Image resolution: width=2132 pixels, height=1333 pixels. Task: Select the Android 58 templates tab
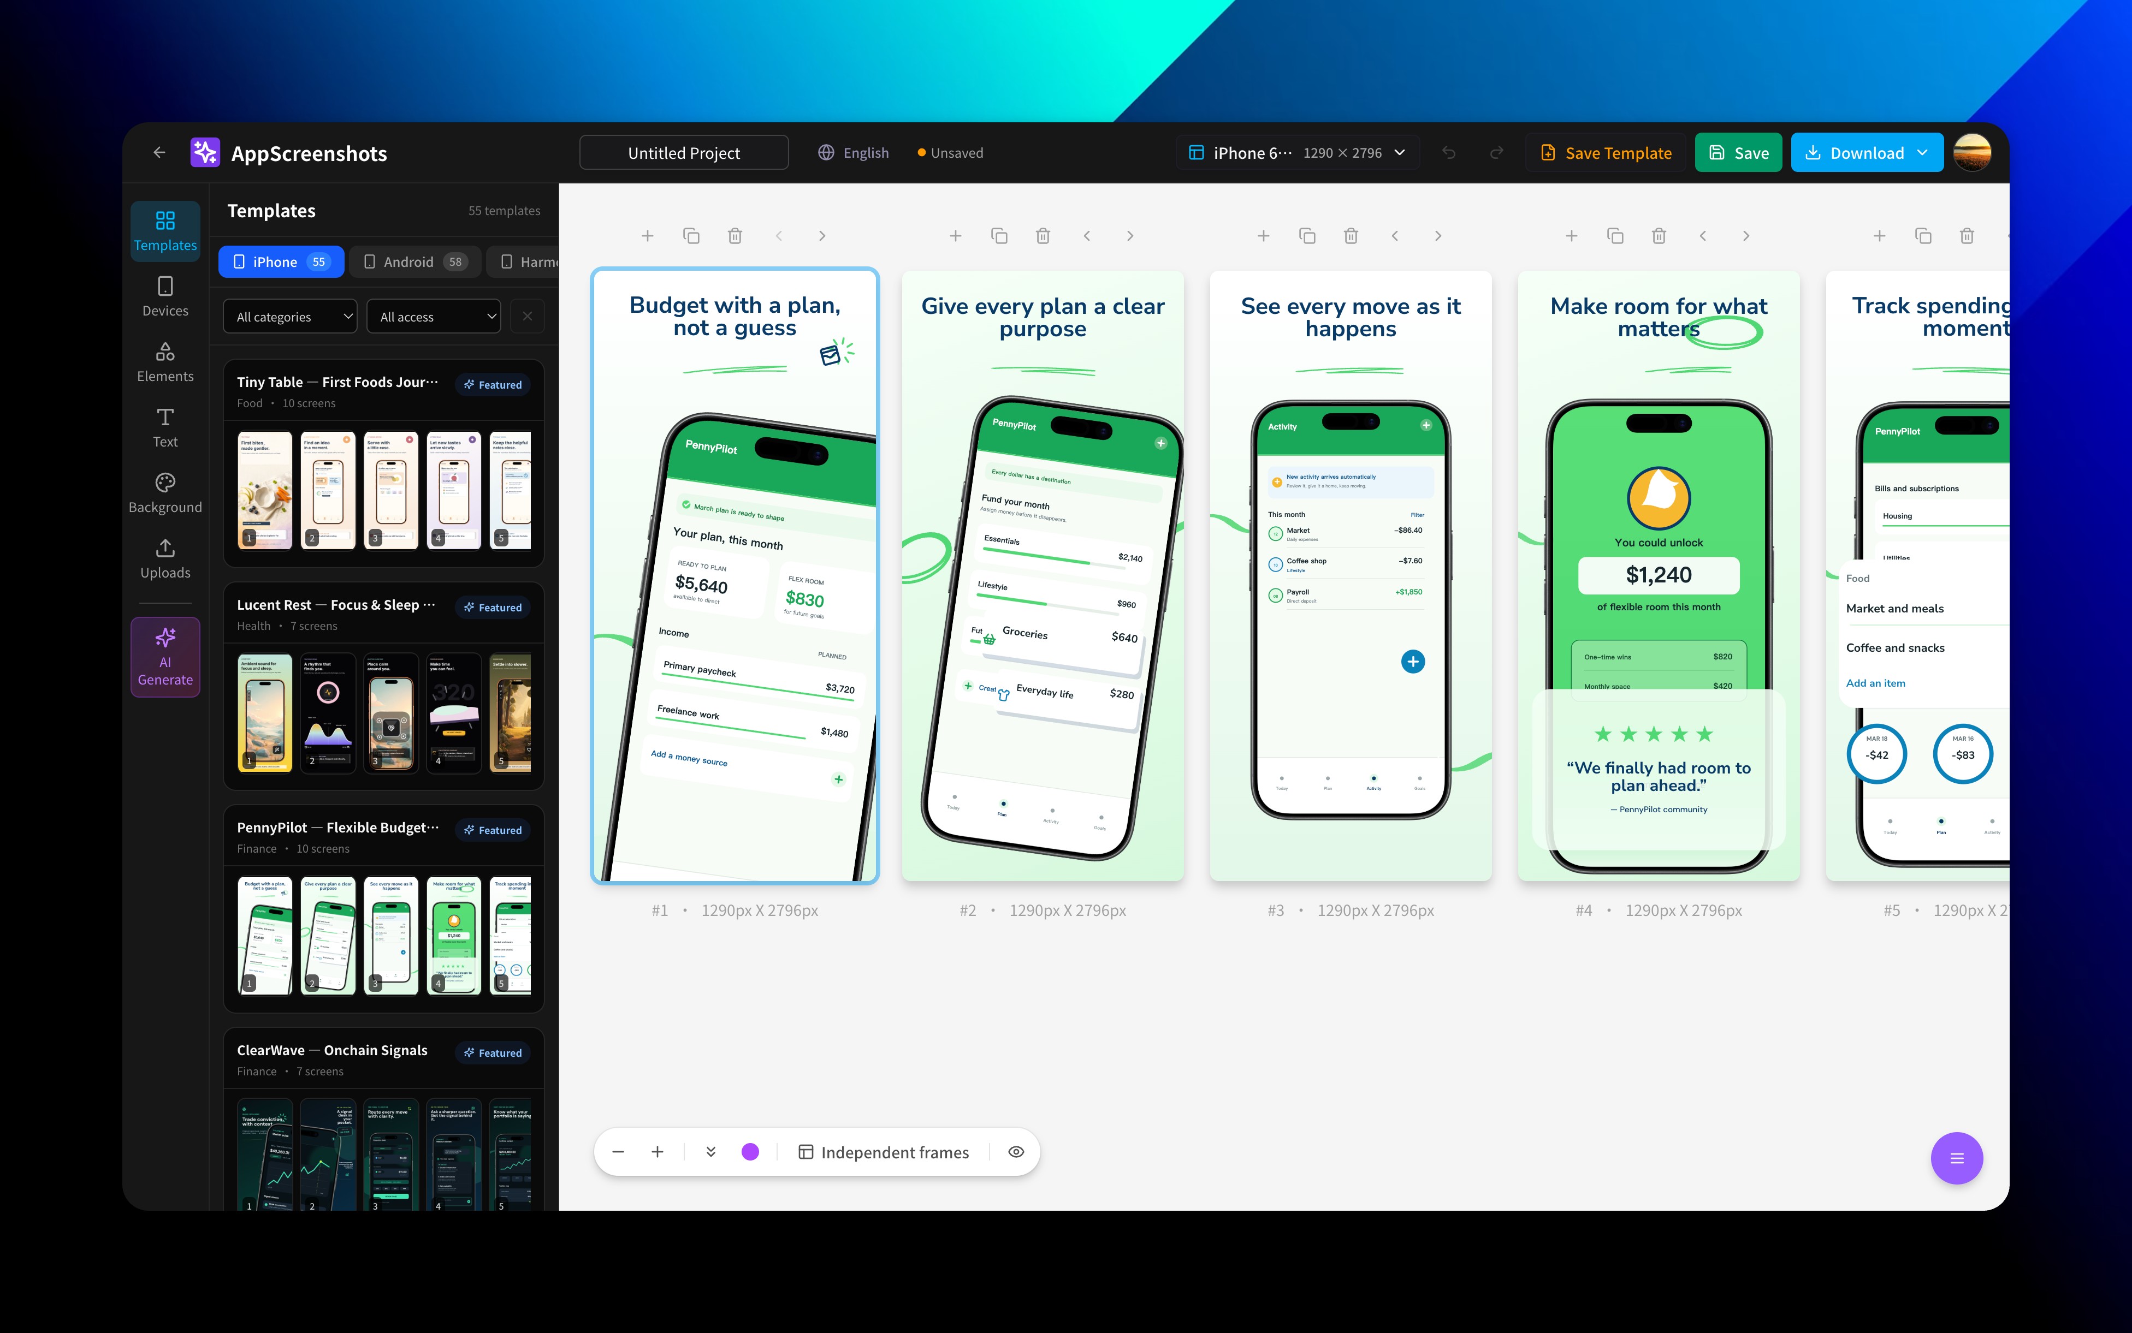click(x=415, y=262)
